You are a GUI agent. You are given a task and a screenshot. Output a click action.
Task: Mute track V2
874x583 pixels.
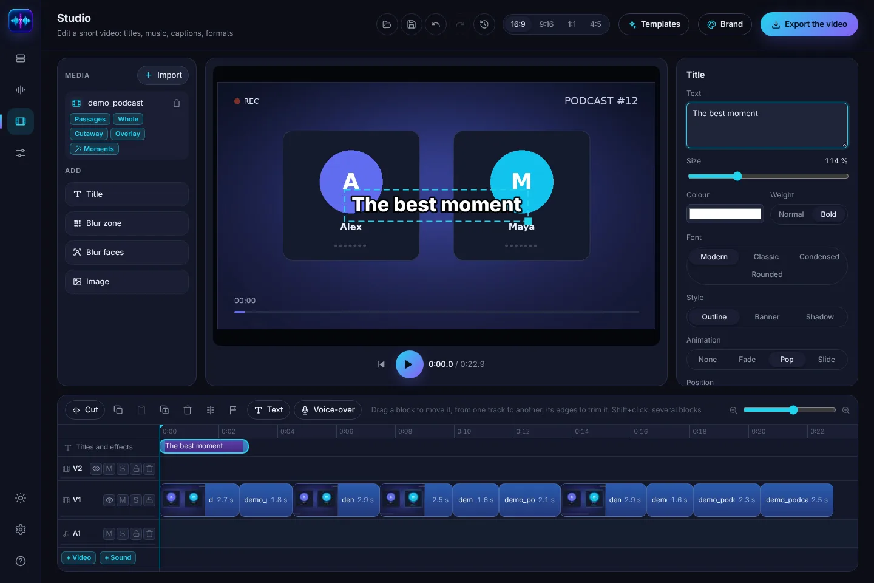point(109,469)
